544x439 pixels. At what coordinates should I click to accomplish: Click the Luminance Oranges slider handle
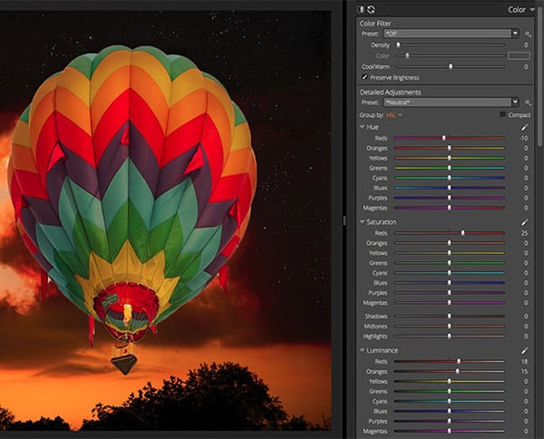(x=457, y=371)
